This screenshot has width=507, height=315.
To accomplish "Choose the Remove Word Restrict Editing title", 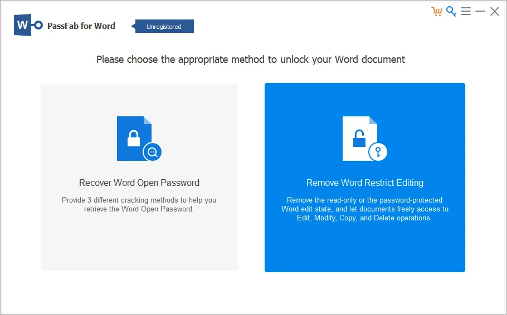I will (x=365, y=183).
